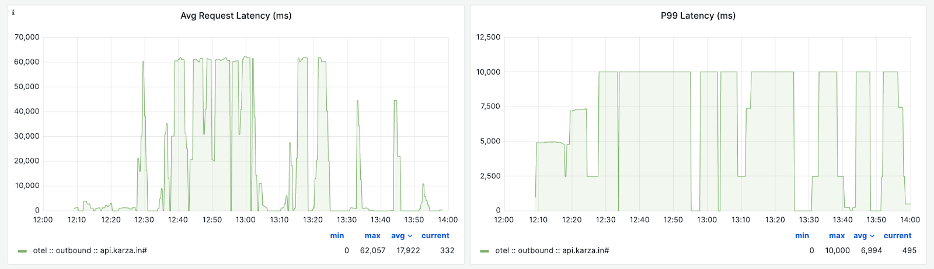Click the sort chevron beside avg in P99 Latency legend
934x269 pixels.
coord(873,236)
